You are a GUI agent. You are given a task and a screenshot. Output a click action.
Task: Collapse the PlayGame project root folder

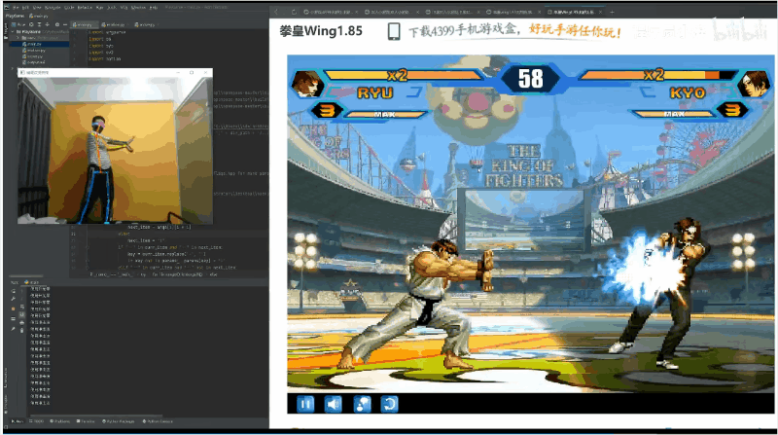tap(13, 32)
